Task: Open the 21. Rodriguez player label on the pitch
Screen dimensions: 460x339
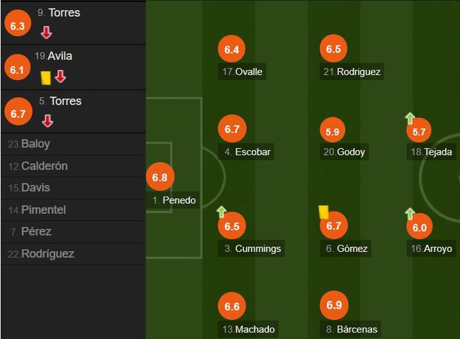Action: (x=352, y=71)
